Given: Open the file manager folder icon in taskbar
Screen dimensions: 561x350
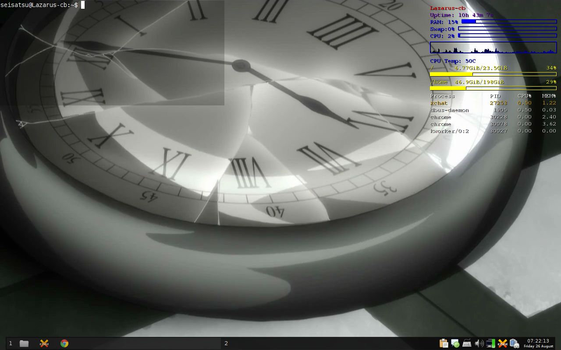Looking at the screenshot, I should click(24, 343).
